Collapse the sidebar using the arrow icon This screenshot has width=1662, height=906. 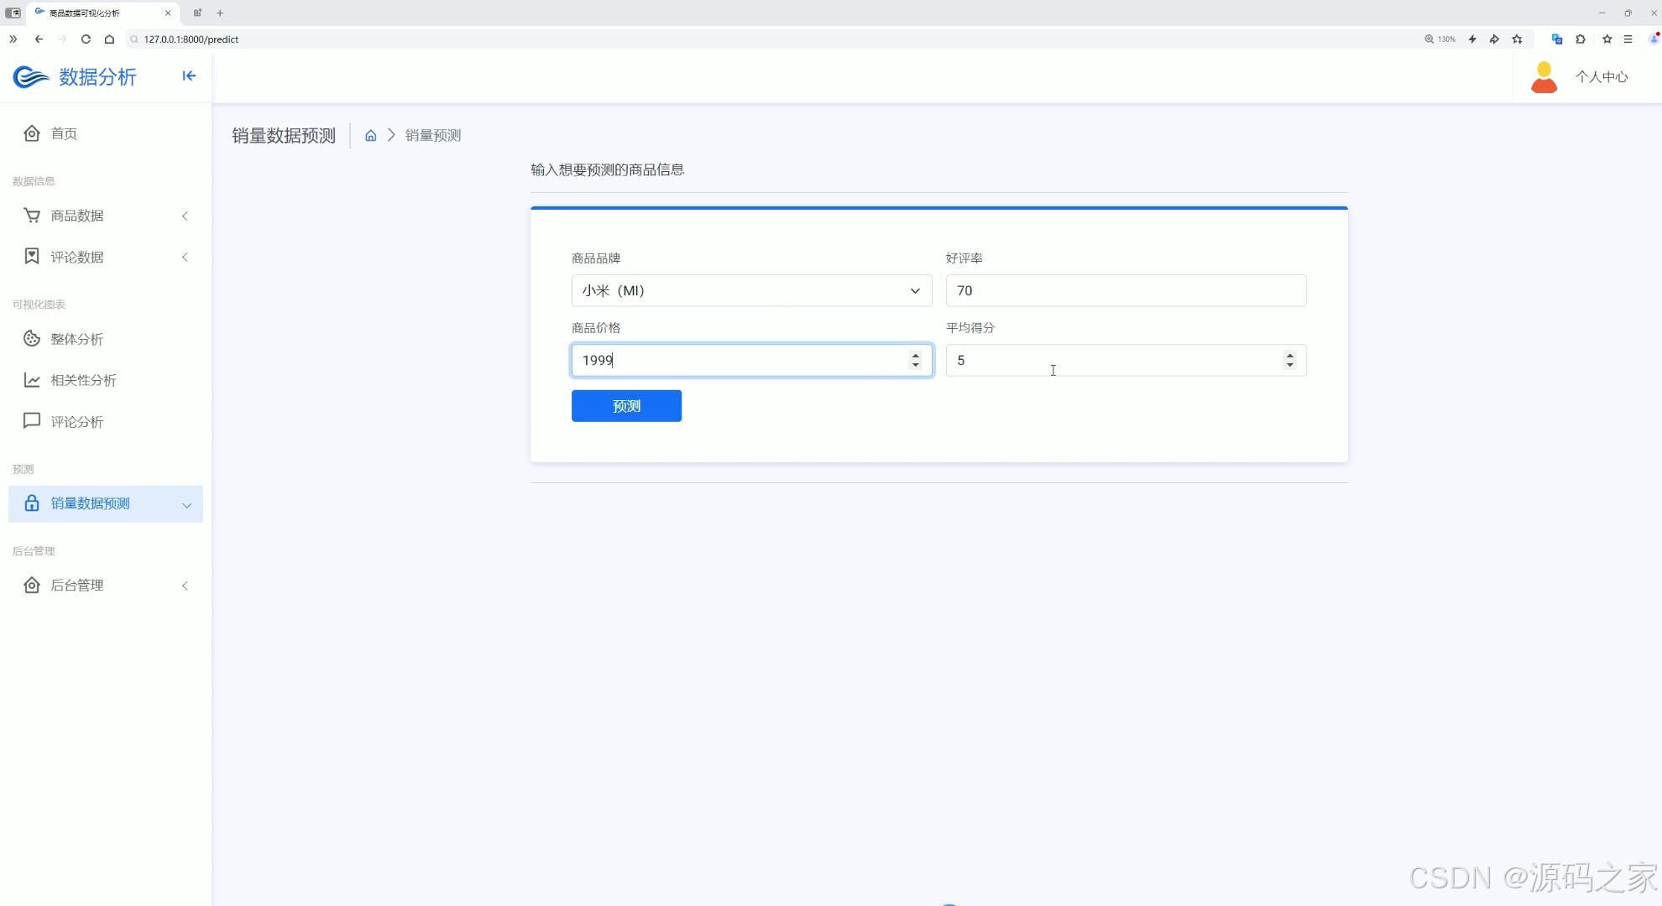(189, 76)
